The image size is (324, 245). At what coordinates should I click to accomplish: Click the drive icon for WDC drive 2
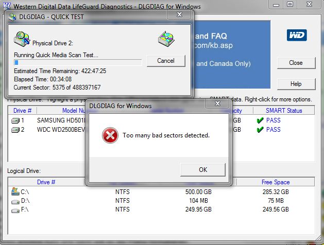point(15,130)
